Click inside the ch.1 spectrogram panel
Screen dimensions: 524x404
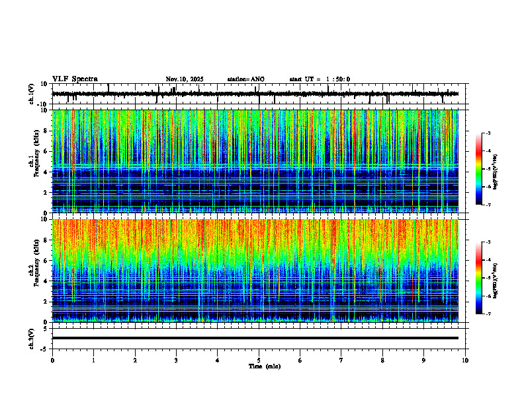255,161
